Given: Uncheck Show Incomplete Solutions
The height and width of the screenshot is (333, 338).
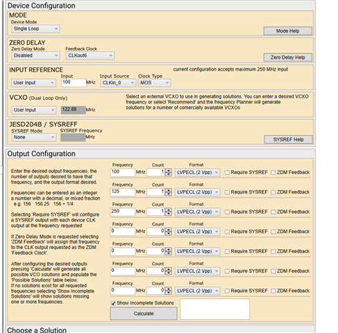Looking at the screenshot, I should [x=113, y=303].
